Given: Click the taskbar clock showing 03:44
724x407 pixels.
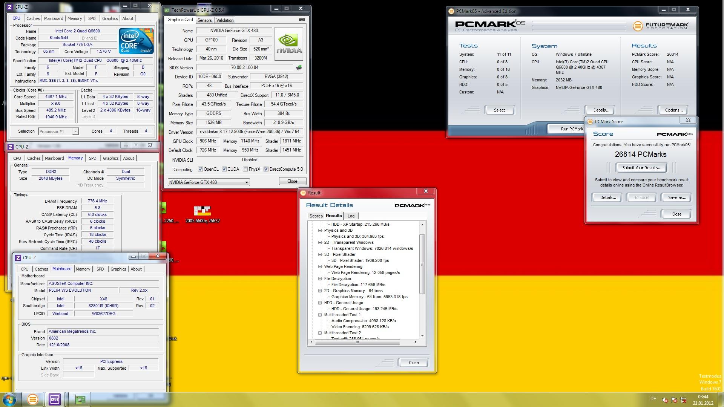Looking at the screenshot, I should pyautogui.click(x=703, y=400).
